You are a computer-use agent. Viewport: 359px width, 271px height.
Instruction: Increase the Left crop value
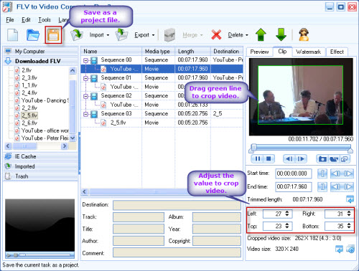pos(287,211)
